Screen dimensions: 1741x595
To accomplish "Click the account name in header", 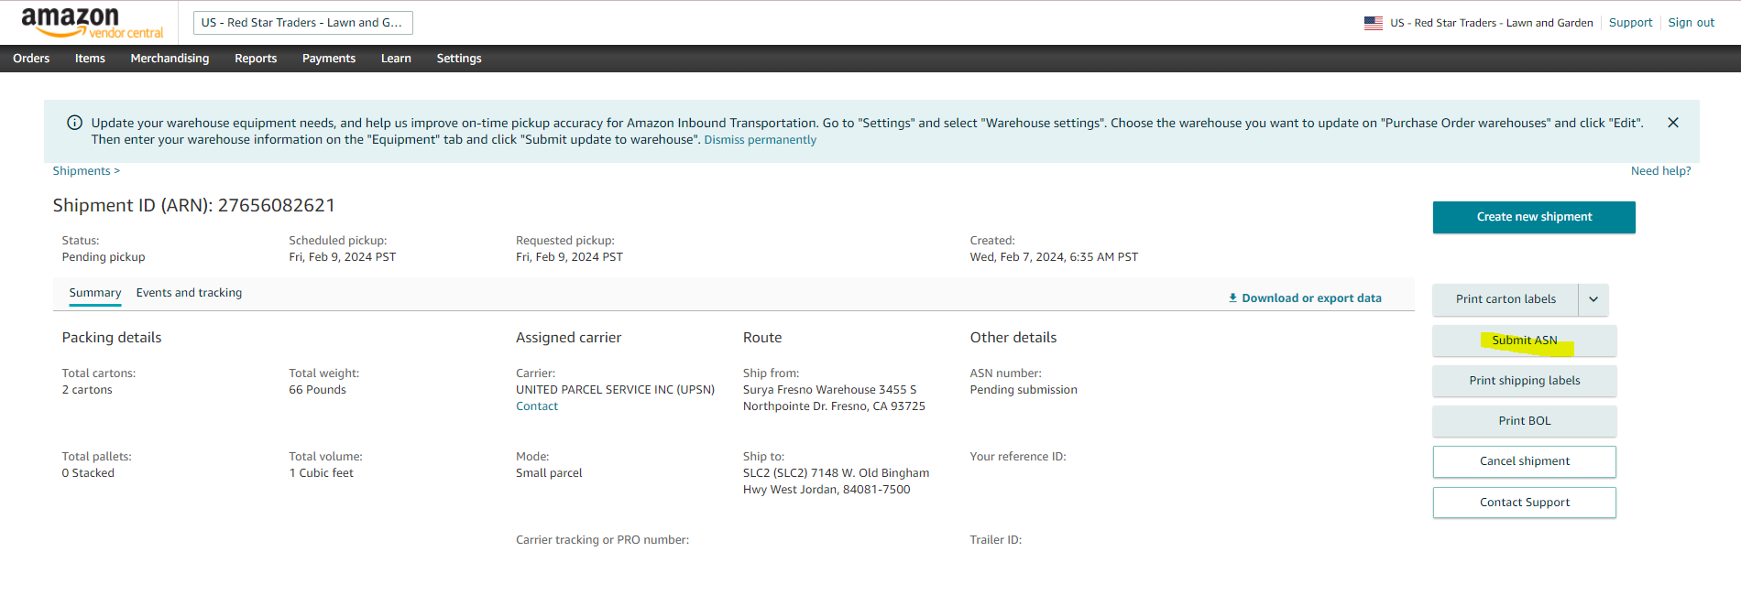I will [x=1492, y=23].
